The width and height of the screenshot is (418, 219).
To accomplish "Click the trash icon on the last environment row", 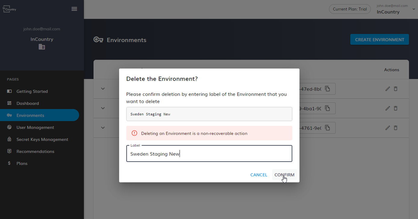I will (395, 128).
